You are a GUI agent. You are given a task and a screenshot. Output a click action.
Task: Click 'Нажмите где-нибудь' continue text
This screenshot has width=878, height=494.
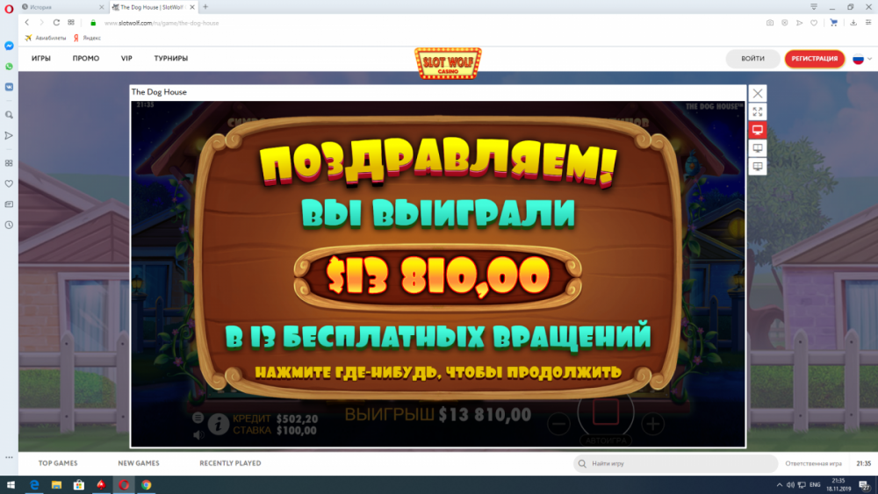pos(438,372)
